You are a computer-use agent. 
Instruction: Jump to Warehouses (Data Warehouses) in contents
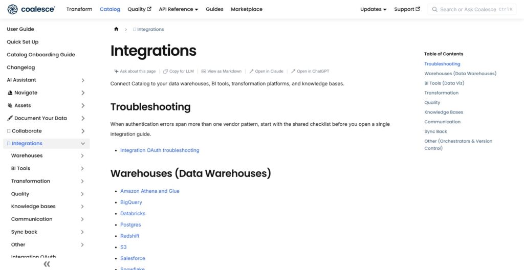(x=461, y=73)
